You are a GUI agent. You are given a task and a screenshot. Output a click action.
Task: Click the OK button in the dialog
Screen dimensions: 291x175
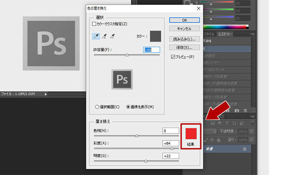coord(184,20)
